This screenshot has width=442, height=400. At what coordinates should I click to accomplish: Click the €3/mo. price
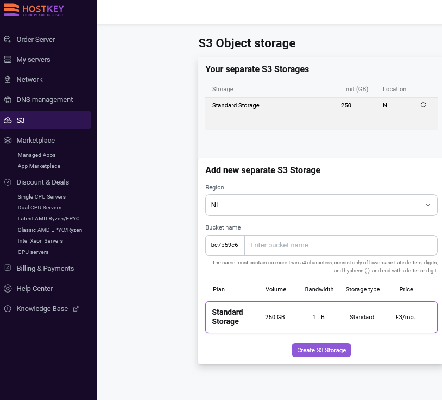click(x=406, y=317)
